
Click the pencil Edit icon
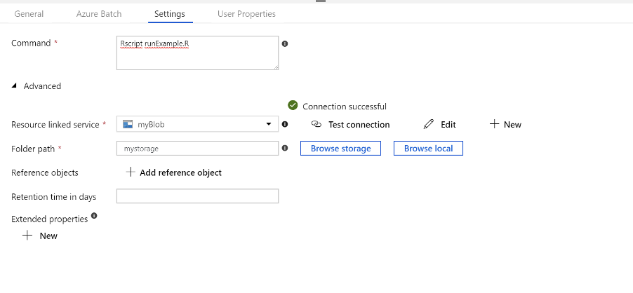(x=428, y=124)
